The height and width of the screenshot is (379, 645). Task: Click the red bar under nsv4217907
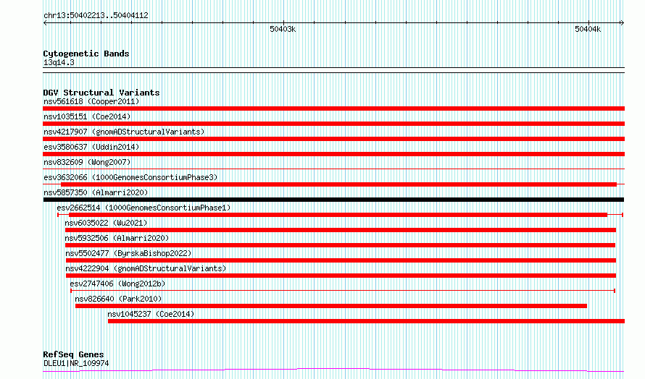click(x=333, y=139)
